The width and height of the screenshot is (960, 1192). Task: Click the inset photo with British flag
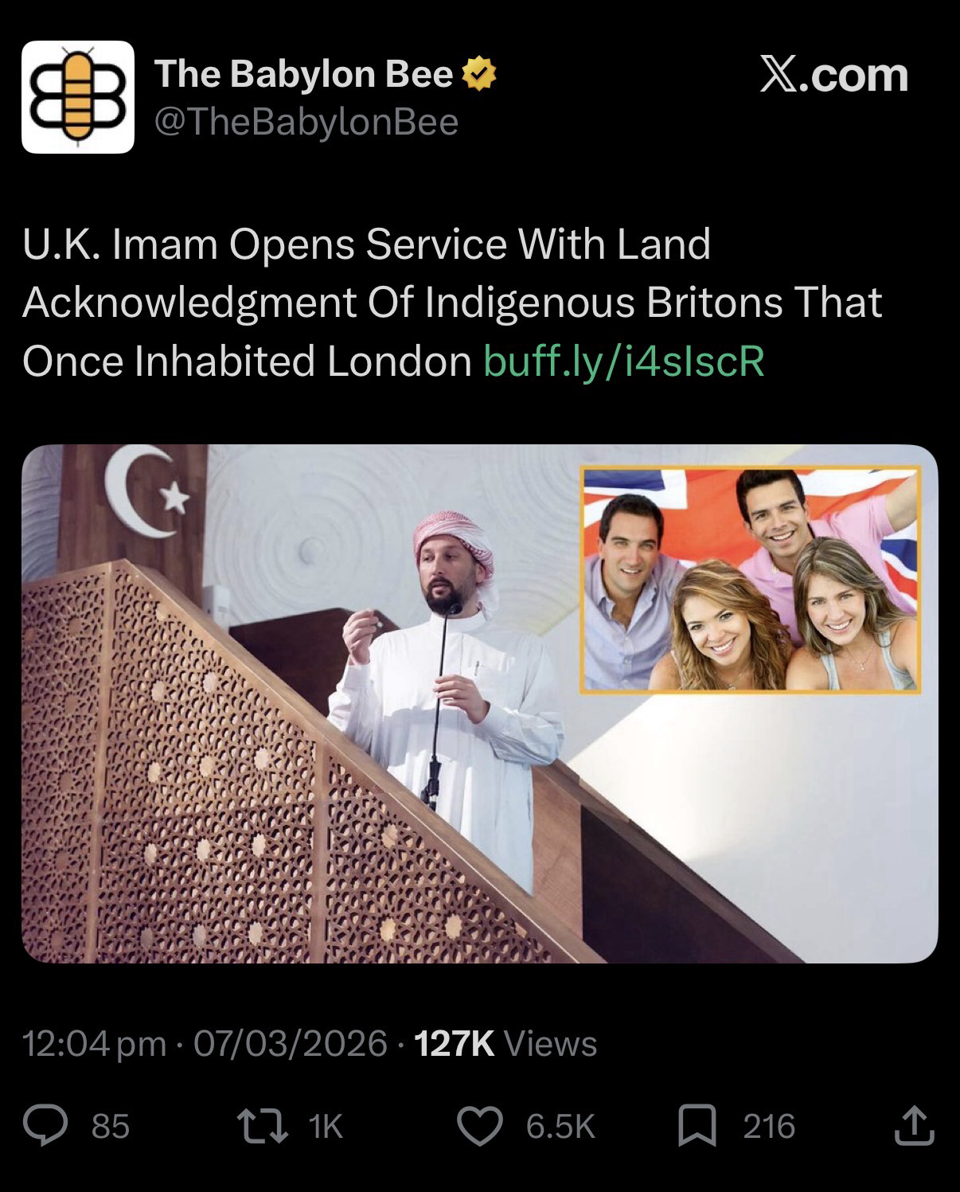coord(751,580)
